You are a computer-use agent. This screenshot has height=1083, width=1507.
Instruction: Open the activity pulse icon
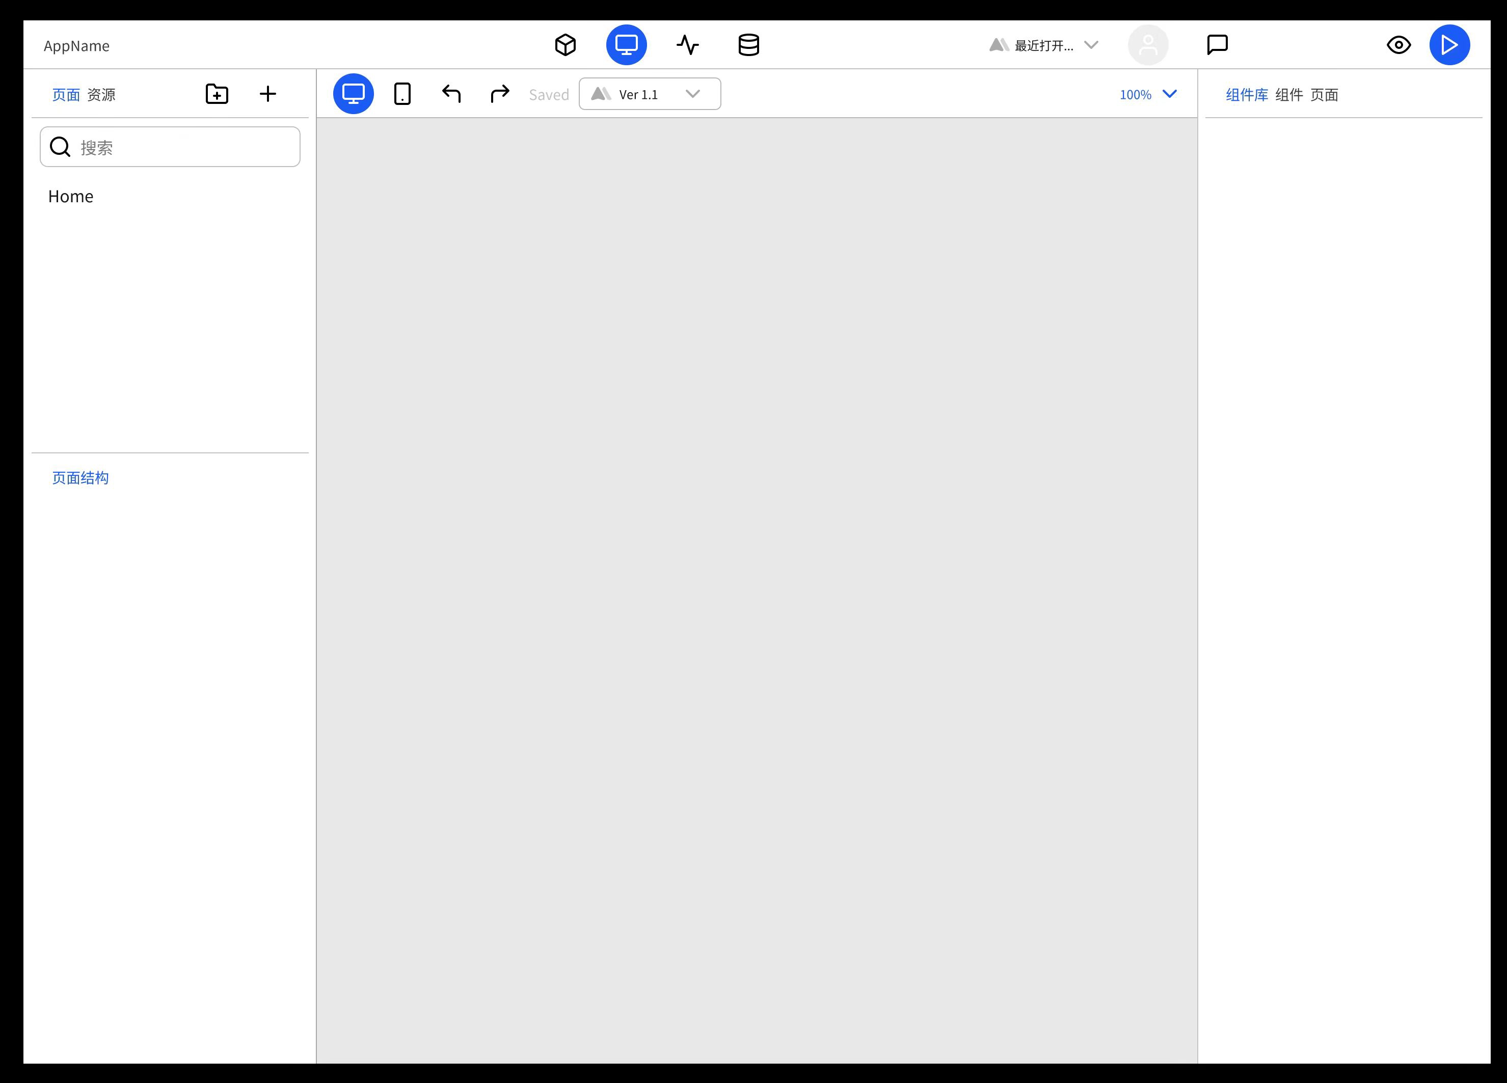pos(688,45)
